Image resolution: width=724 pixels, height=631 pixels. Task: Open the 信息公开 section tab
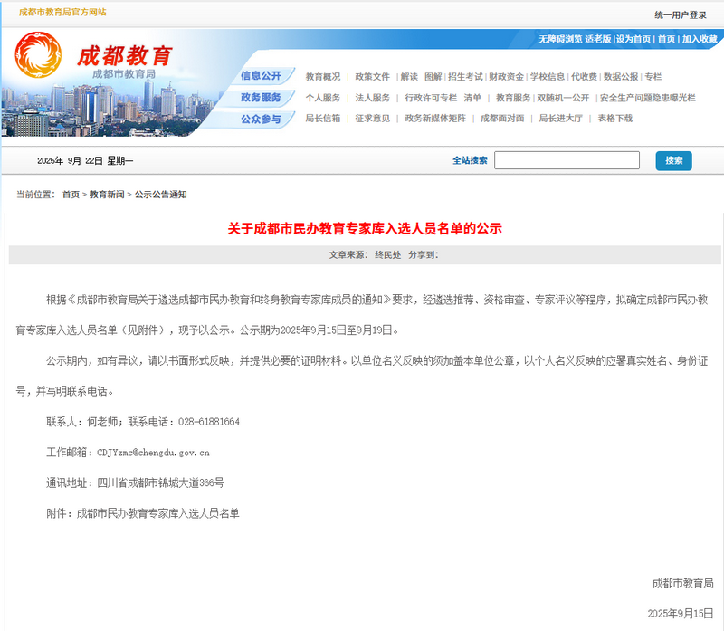tap(261, 76)
